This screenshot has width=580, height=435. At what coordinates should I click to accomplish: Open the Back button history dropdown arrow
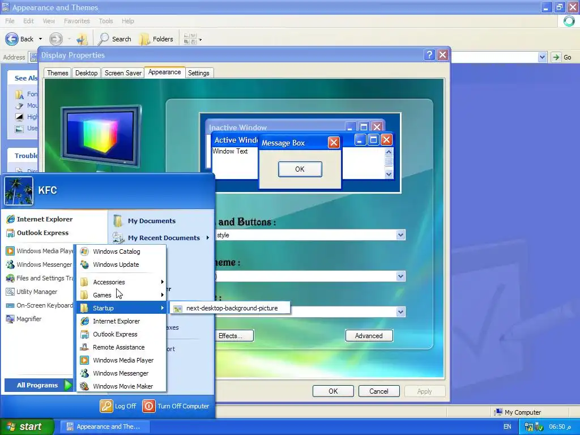coord(40,39)
